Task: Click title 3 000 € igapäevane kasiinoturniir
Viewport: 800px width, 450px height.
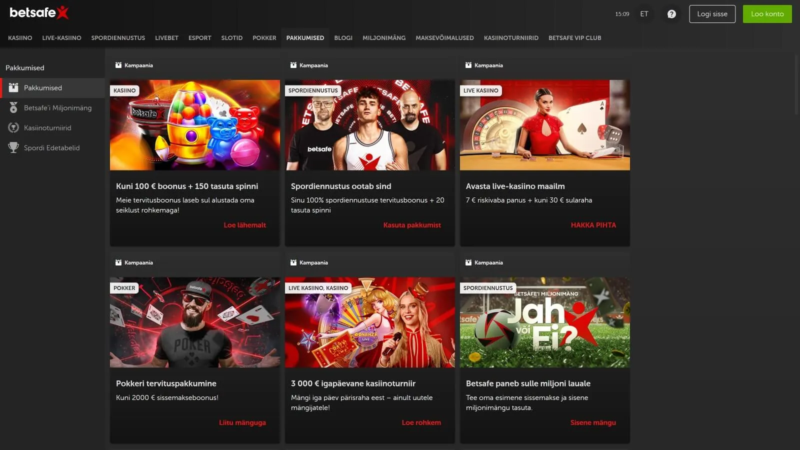Action: coord(353,383)
